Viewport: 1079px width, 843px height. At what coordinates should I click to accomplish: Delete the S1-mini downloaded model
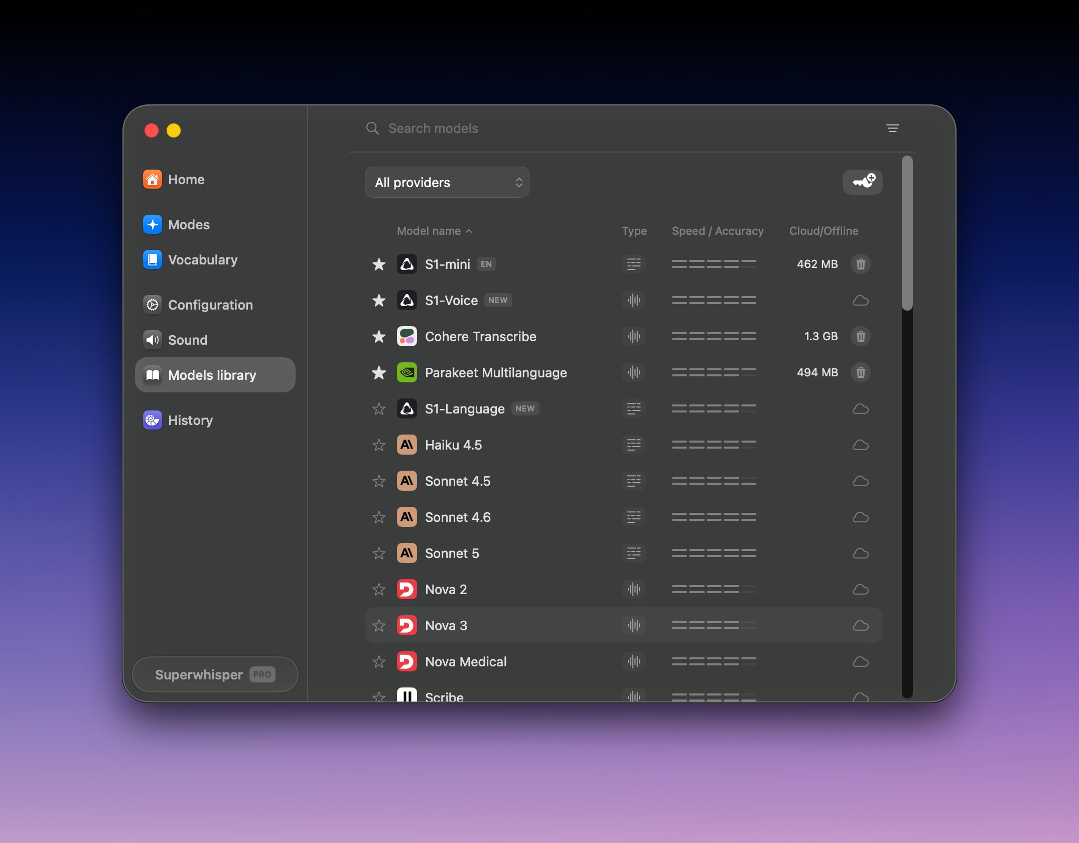tap(860, 264)
